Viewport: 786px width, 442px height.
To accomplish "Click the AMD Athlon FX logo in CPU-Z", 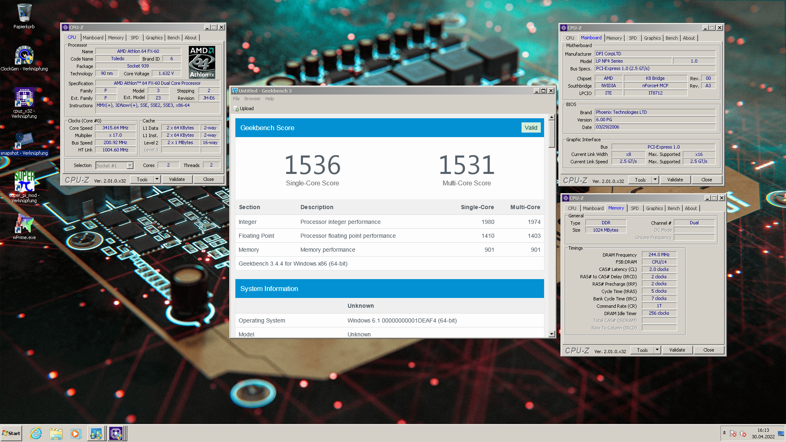I will click(202, 62).
